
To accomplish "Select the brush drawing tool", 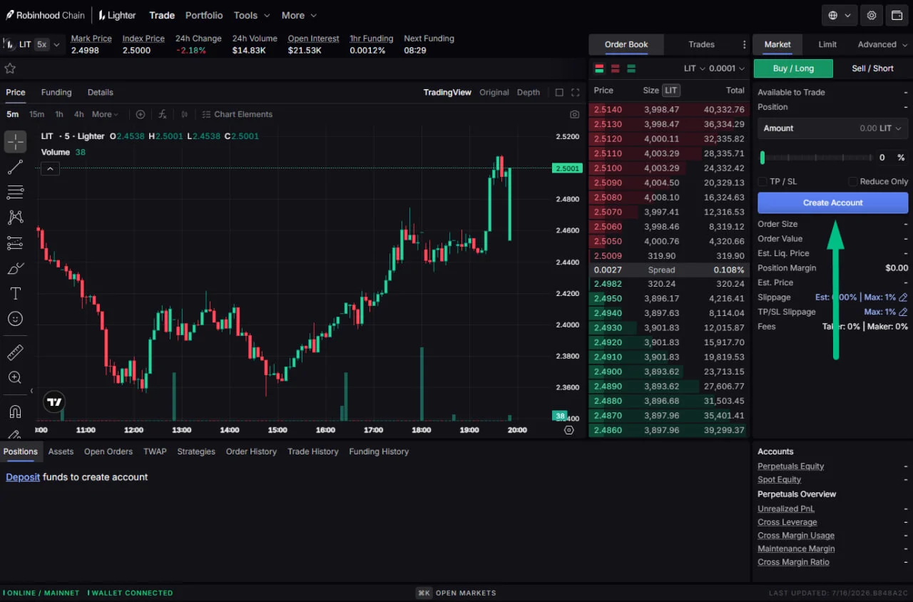I will [15, 269].
